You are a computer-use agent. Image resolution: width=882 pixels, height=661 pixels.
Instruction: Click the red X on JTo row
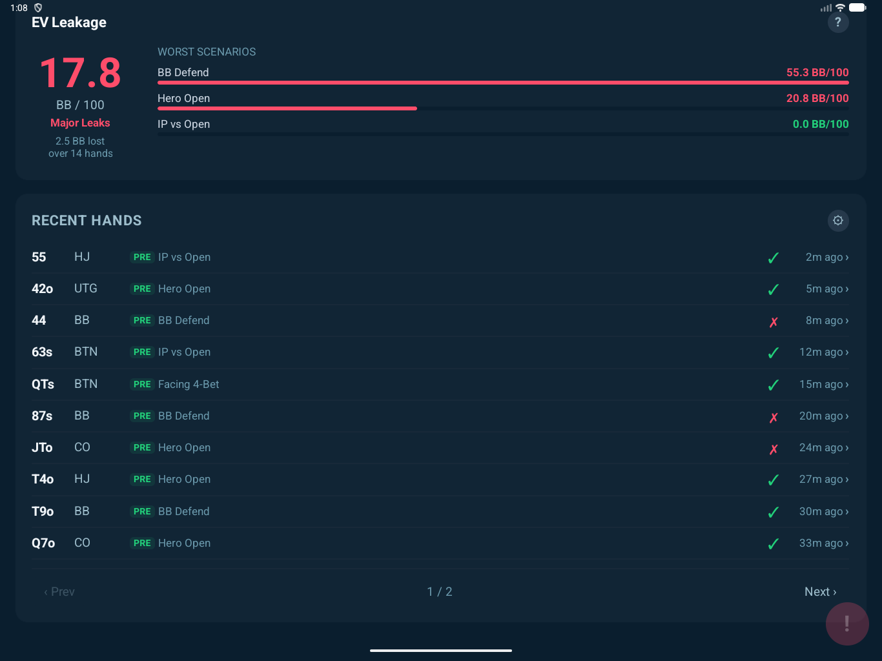pyautogui.click(x=774, y=449)
